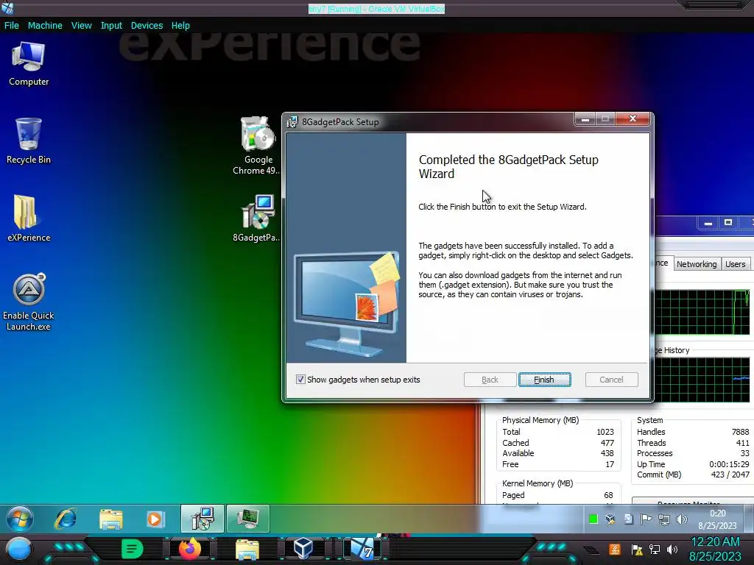Image resolution: width=754 pixels, height=565 pixels.
Task: Minimize the Task Manager window
Action: pyautogui.click(x=708, y=223)
